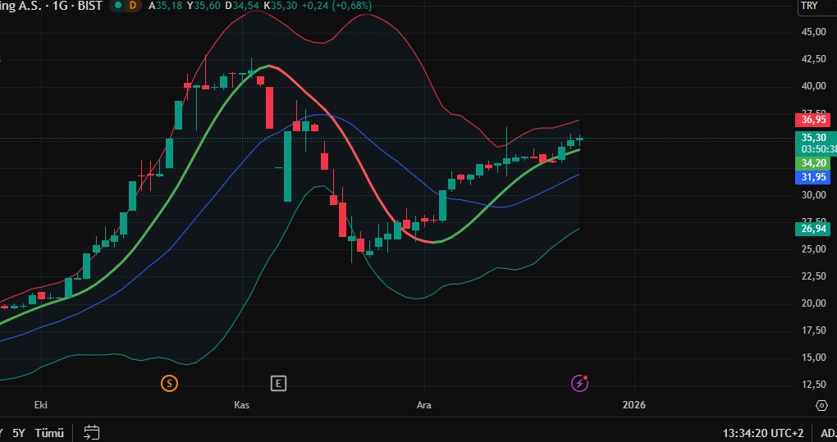This screenshot has height=442, width=837.
Task: Click the Kas month axis label
Action: (242, 405)
